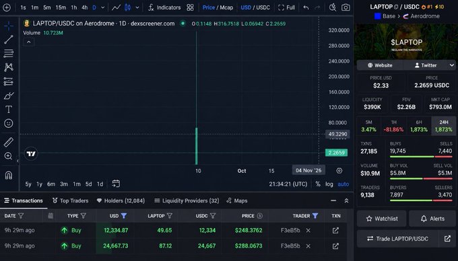
Task: Toggle between USD and USDC denomination
Action: click(255, 7)
